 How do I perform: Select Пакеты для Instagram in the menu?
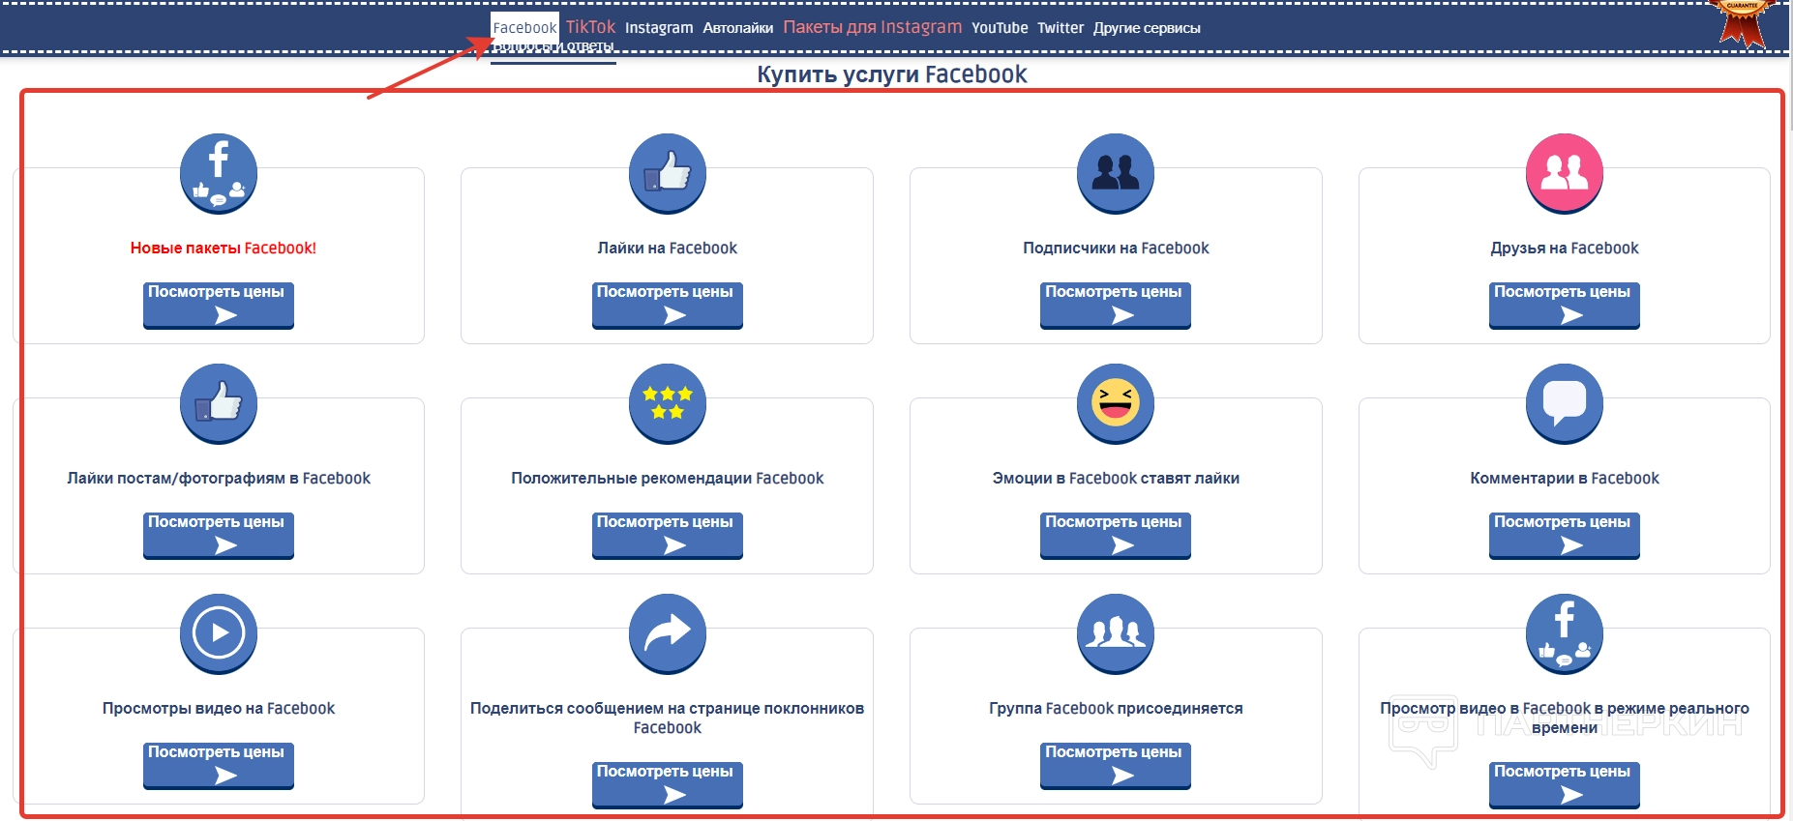tap(873, 27)
